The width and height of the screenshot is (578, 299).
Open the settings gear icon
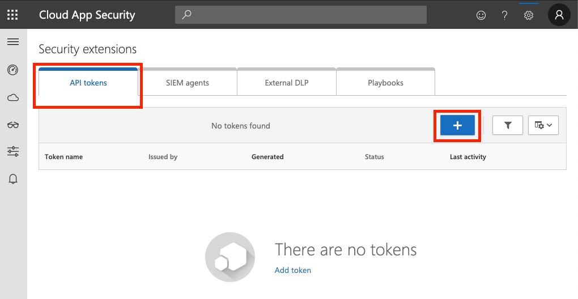[x=529, y=15]
